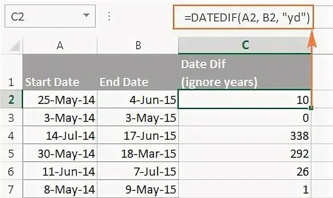
Task: Click the formula bar with the DATEDIF formula
Action: pos(243,17)
